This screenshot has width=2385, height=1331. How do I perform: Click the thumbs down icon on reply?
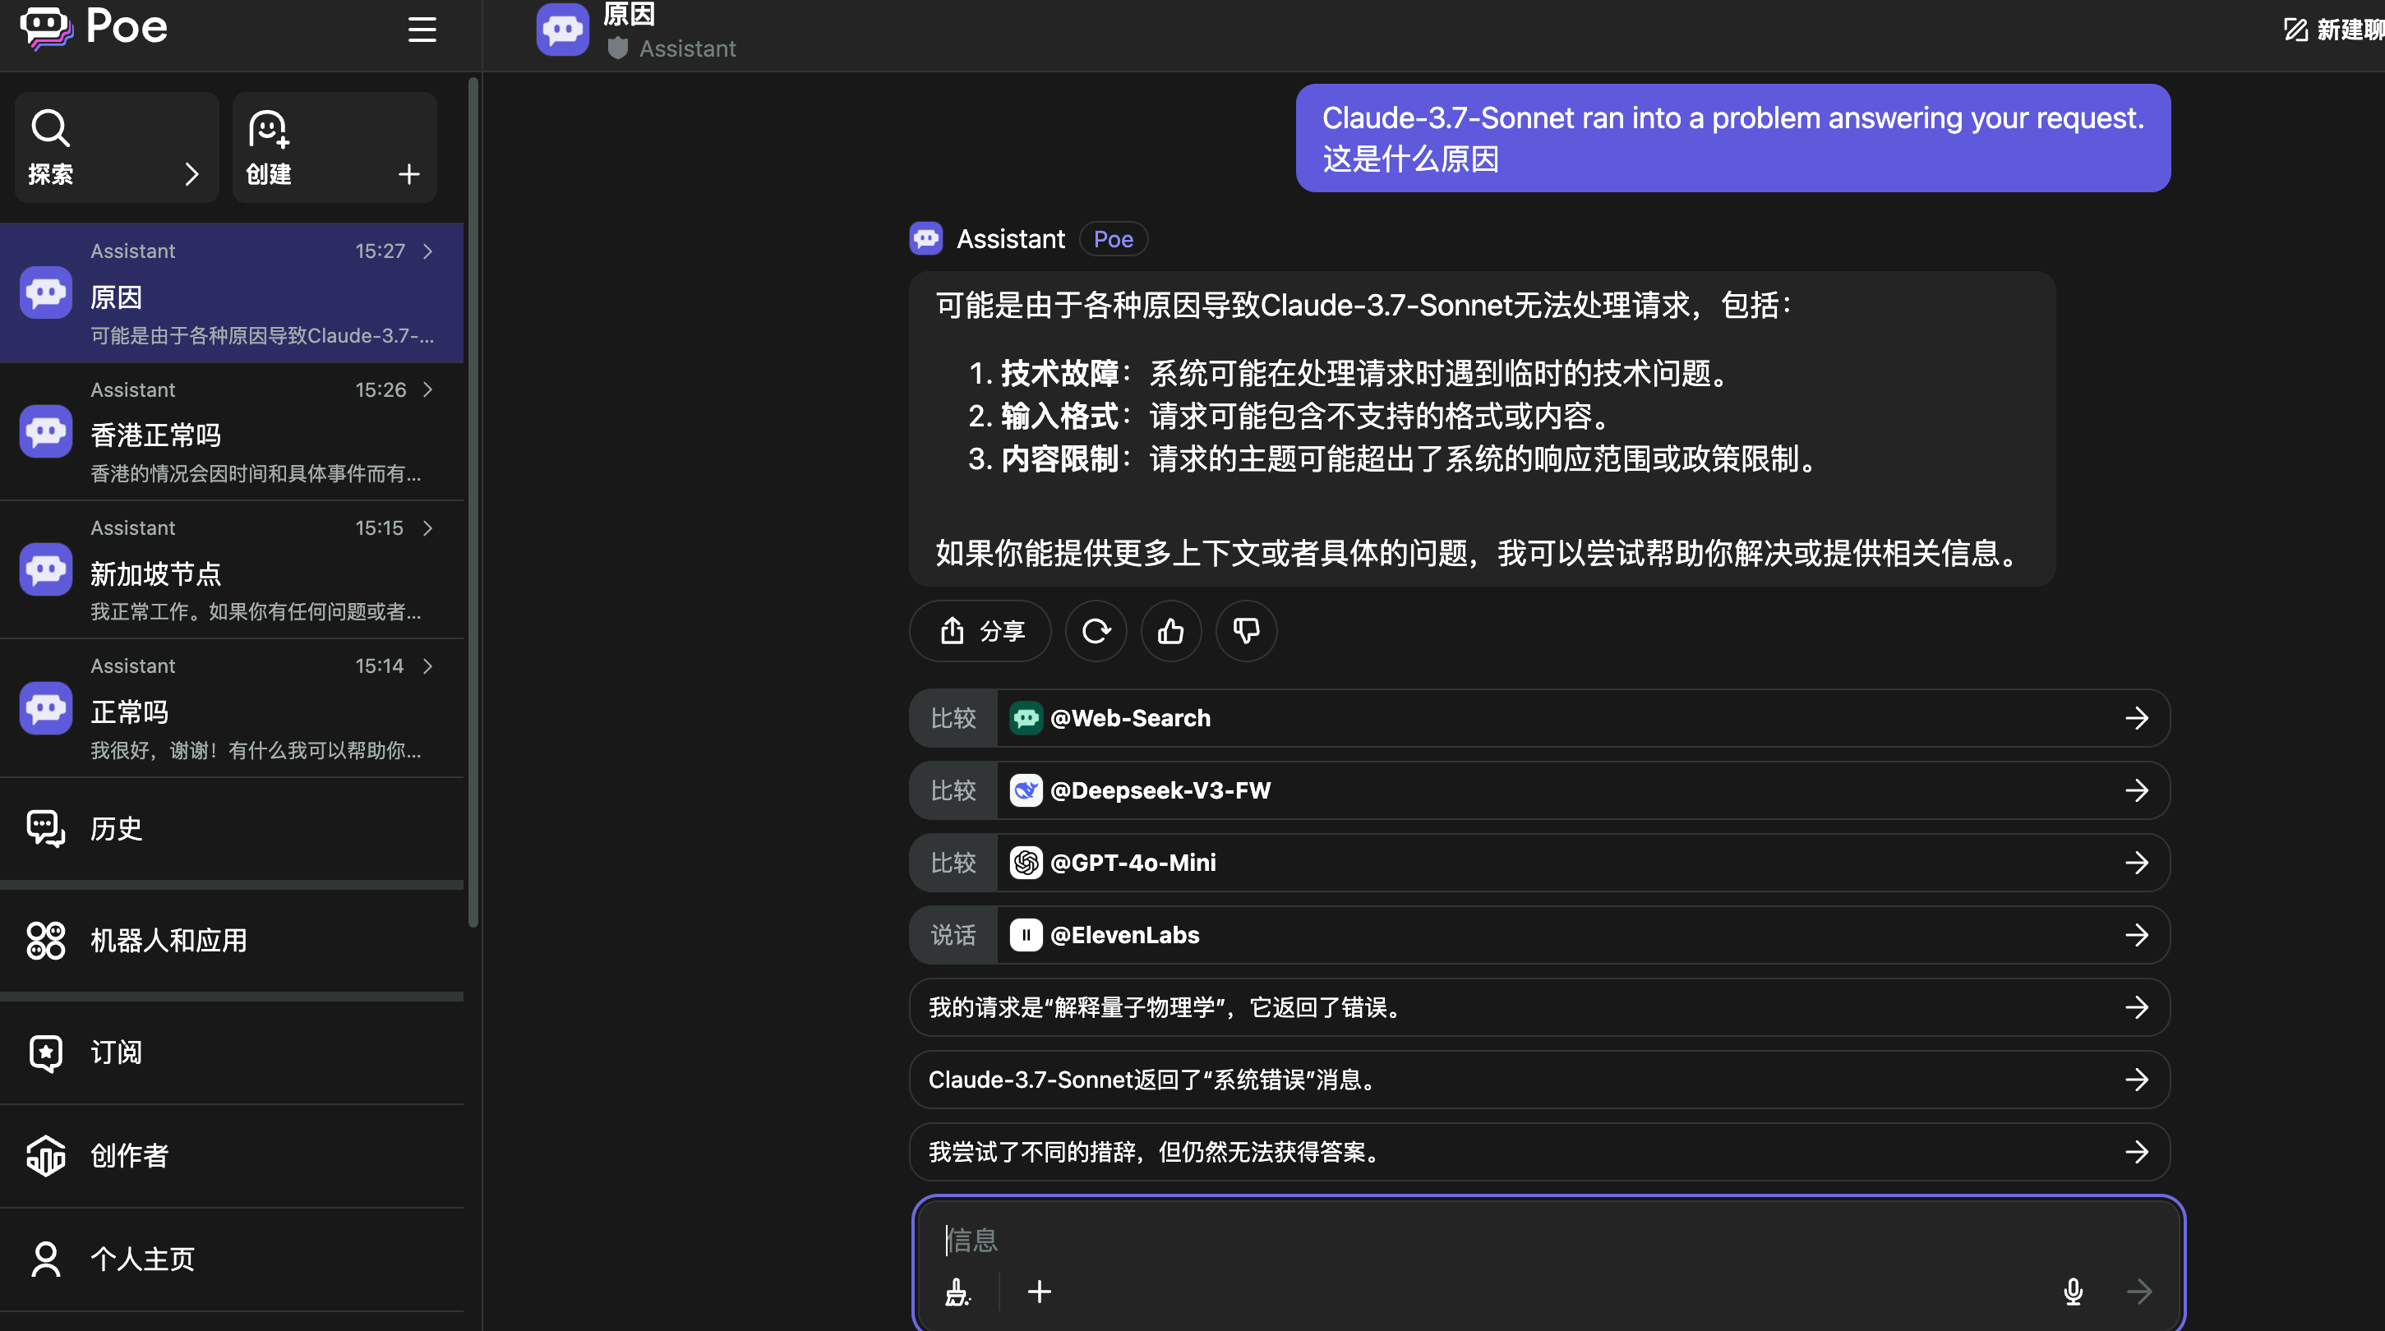tap(1245, 631)
